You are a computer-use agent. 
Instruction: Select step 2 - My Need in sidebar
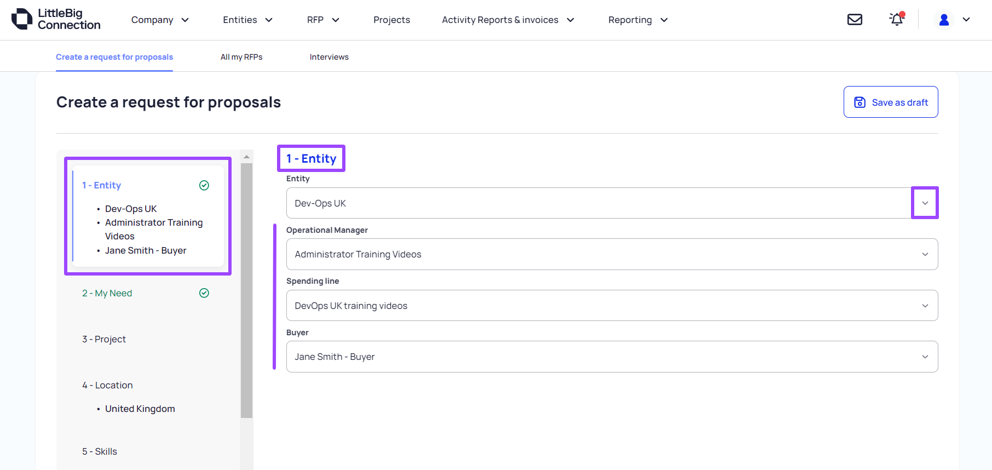(x=107, y=293)
